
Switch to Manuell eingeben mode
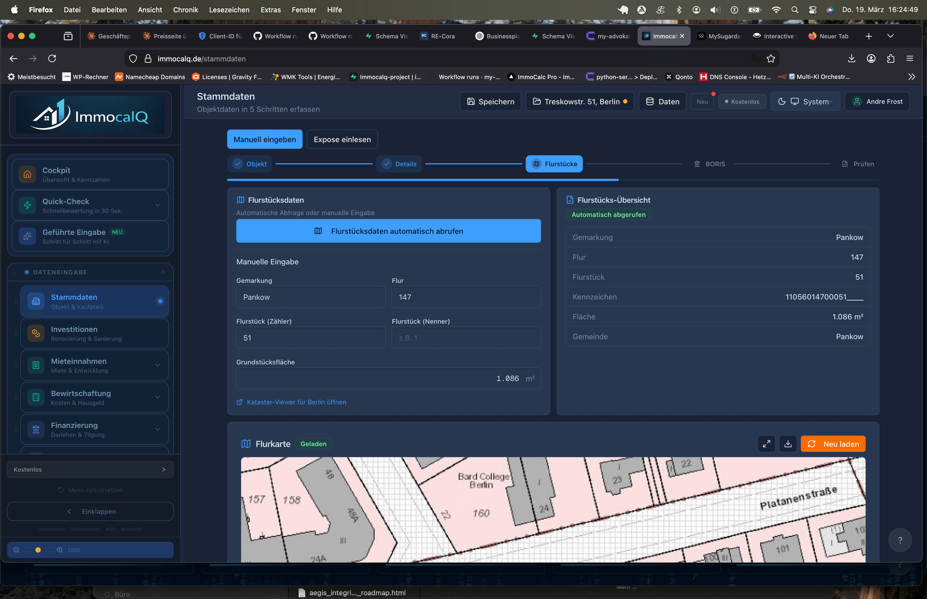(x=264, y=139)
